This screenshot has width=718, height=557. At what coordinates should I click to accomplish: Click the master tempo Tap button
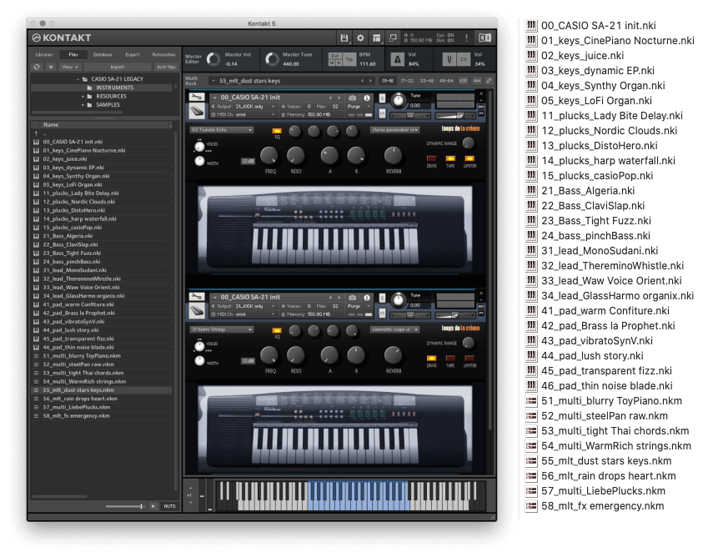[349, 59]
